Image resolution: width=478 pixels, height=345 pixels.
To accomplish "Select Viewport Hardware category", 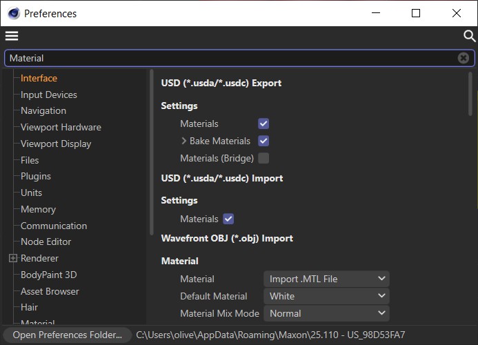I will 61,127.
